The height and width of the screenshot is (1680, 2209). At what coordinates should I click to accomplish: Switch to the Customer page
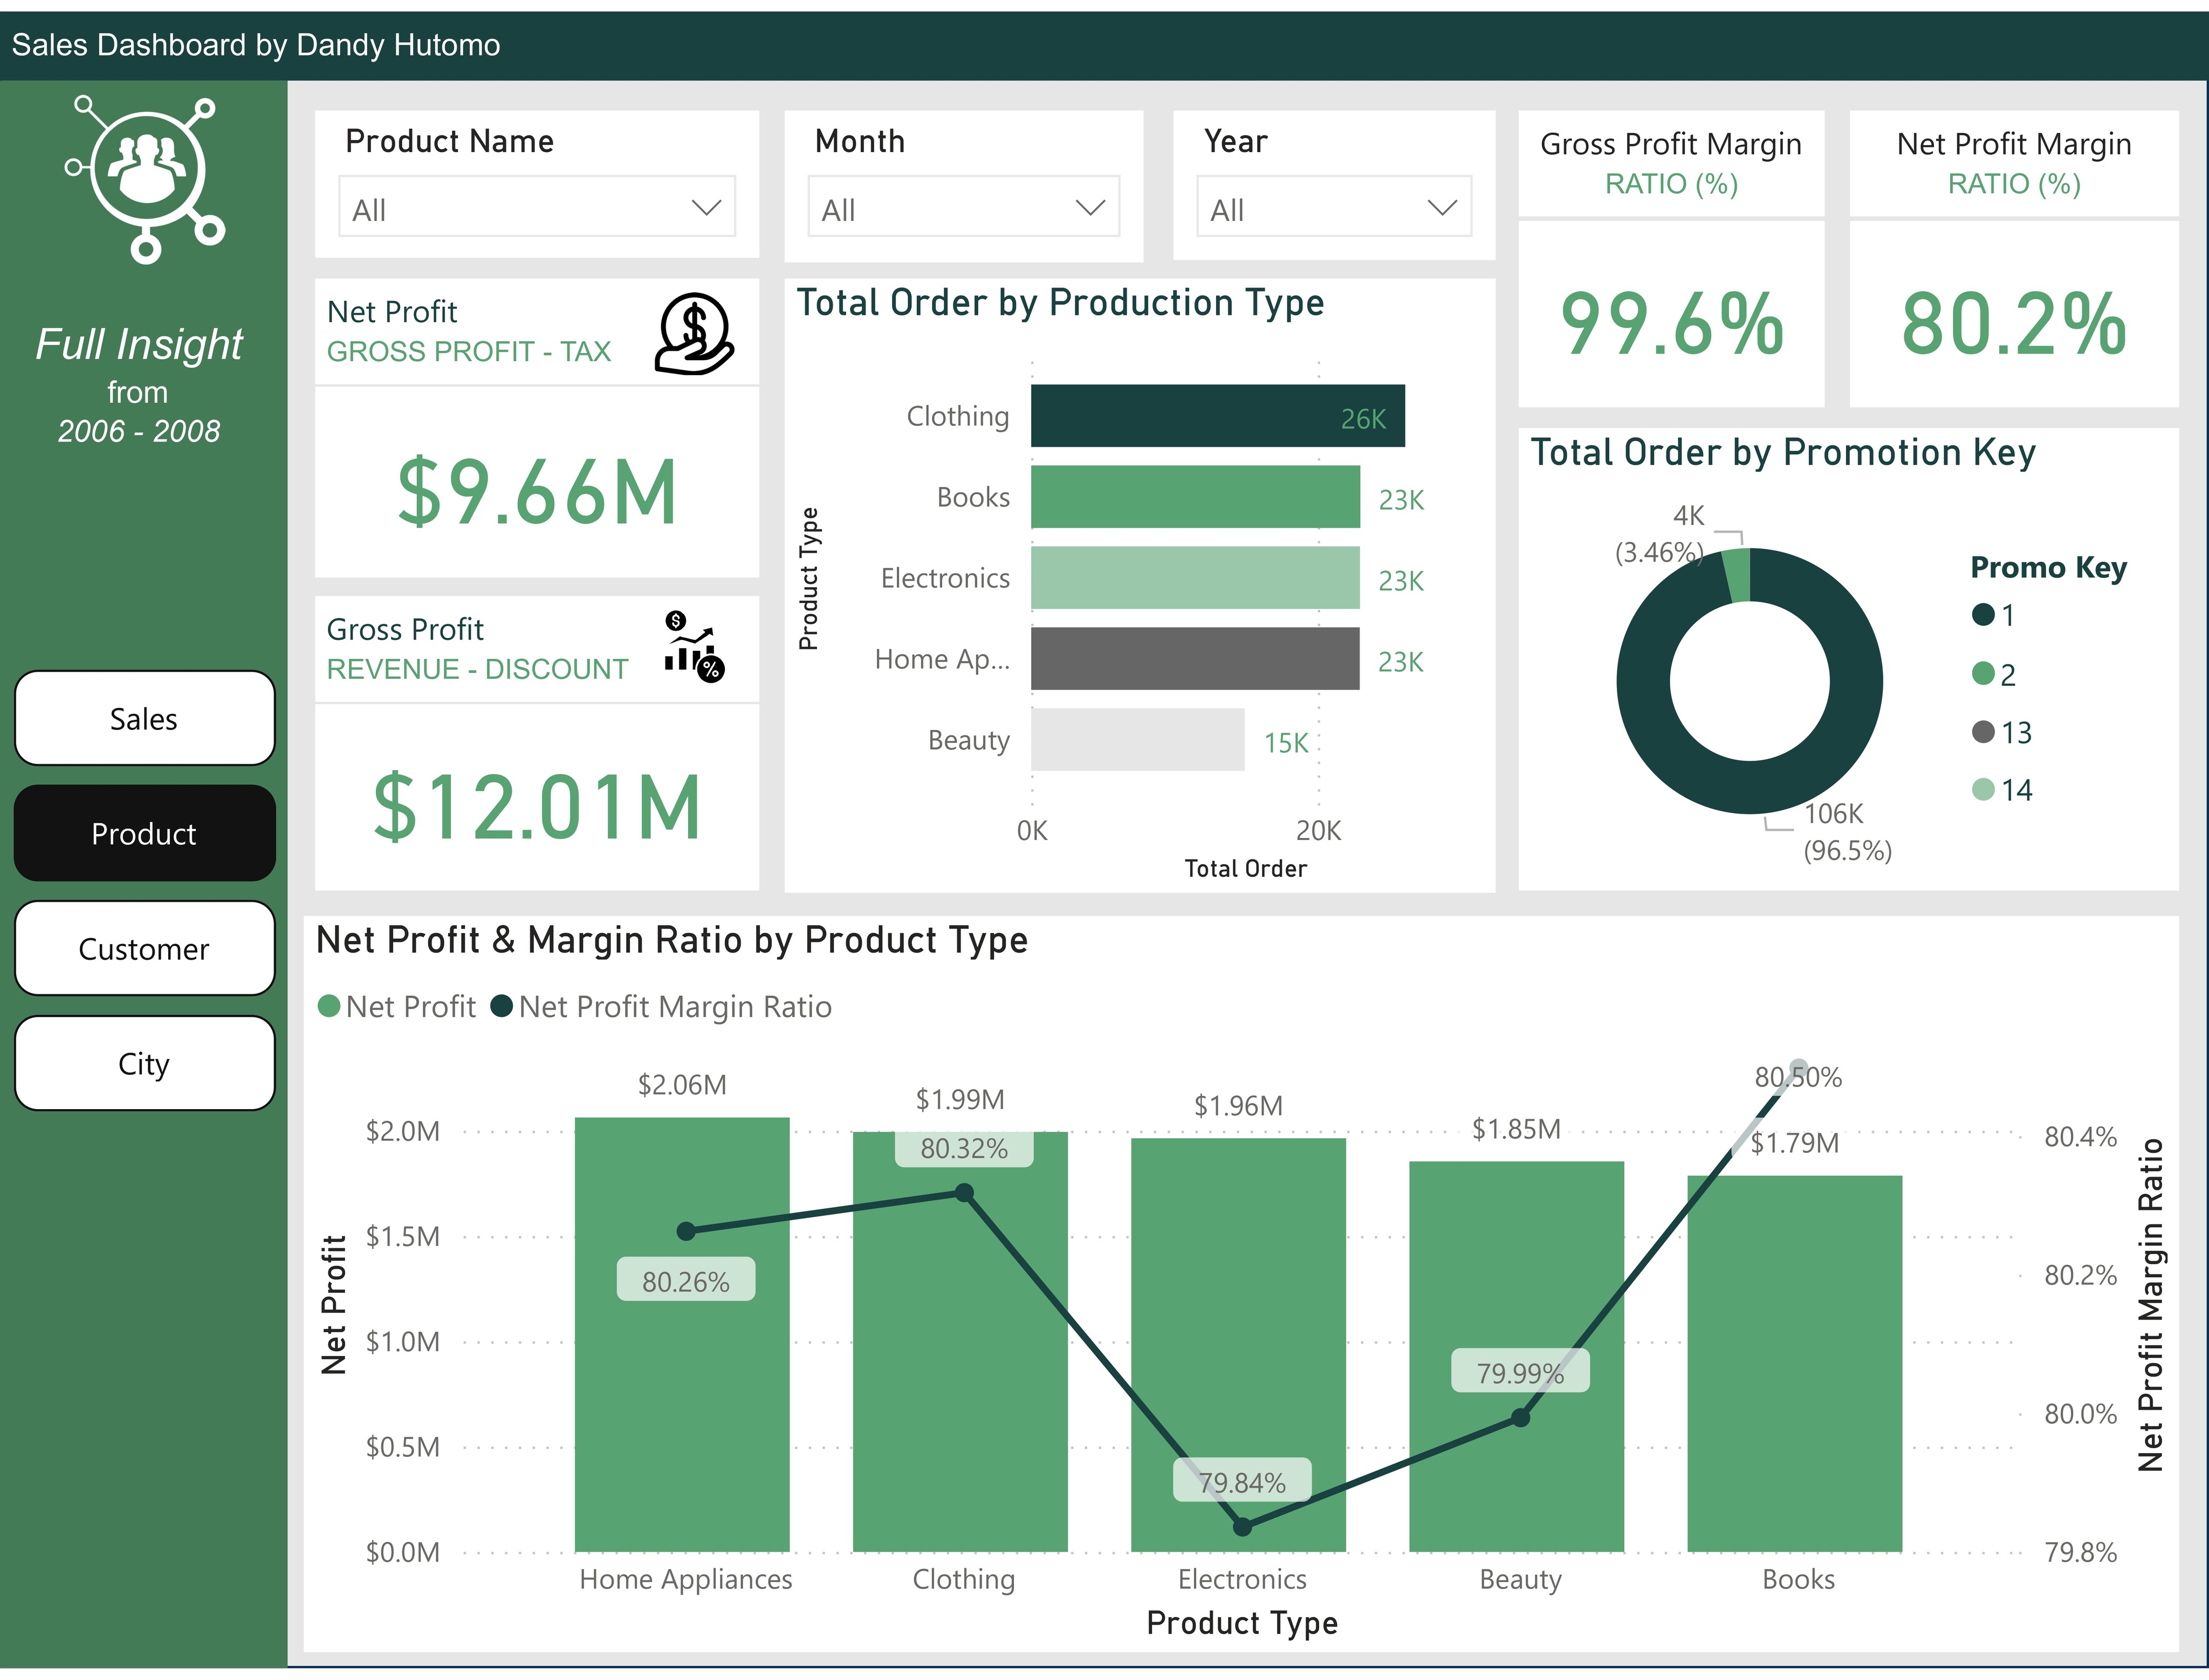tap(144, 948)
